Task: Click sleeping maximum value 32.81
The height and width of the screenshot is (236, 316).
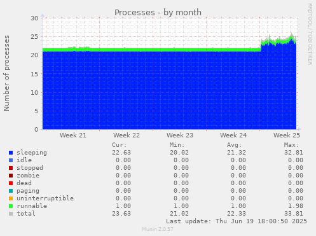Action: (294, 153)
